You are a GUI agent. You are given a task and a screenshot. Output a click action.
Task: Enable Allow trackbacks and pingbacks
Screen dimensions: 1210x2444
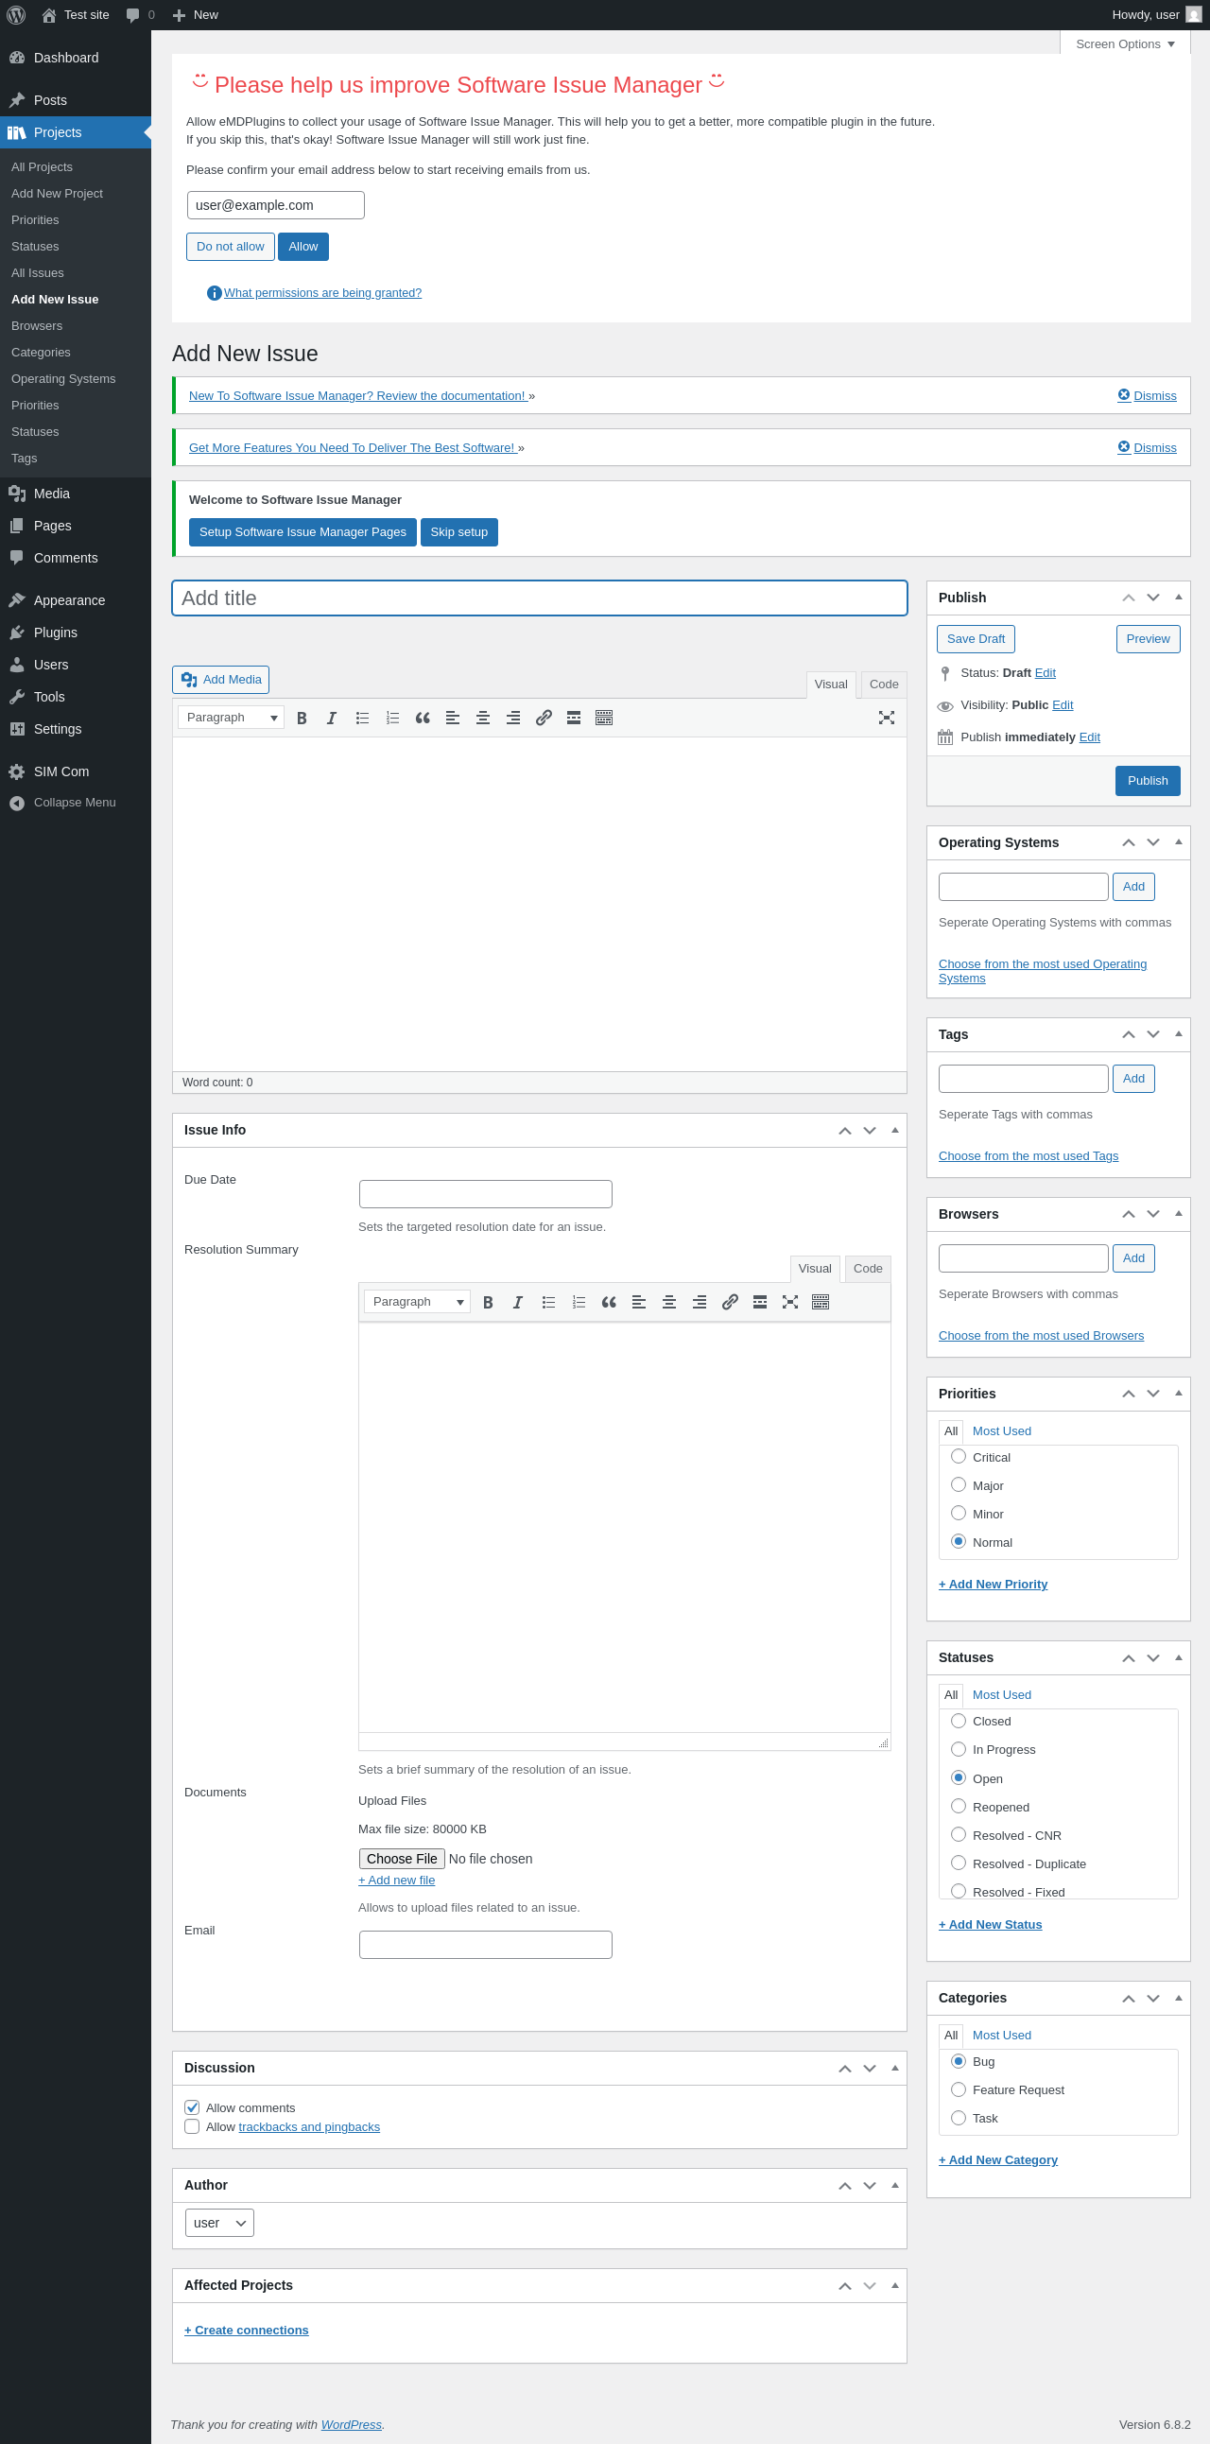pos(193,2127)
